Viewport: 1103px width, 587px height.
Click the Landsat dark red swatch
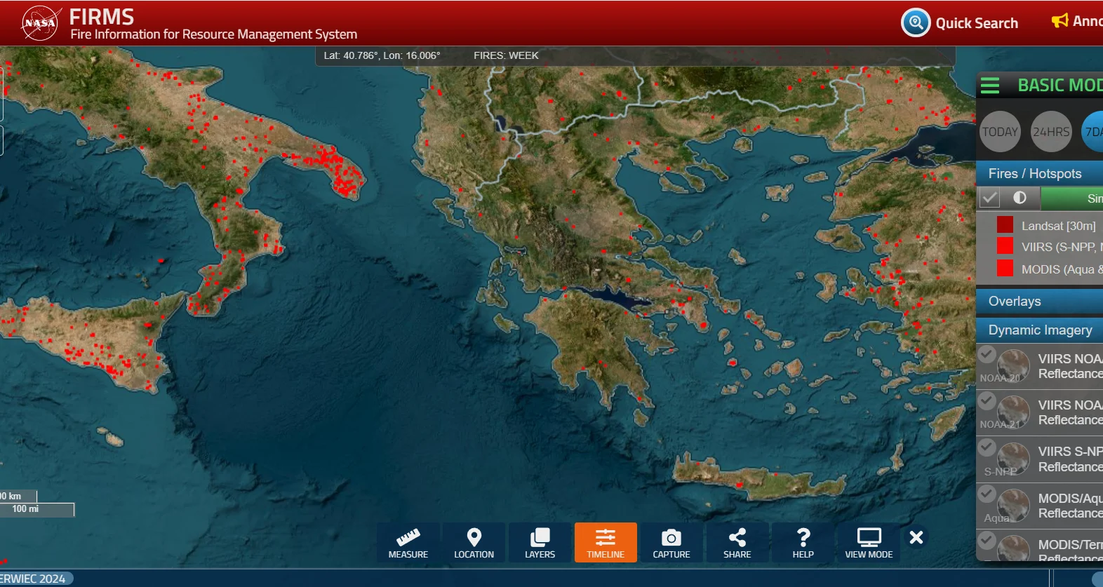coord(1005,224)
